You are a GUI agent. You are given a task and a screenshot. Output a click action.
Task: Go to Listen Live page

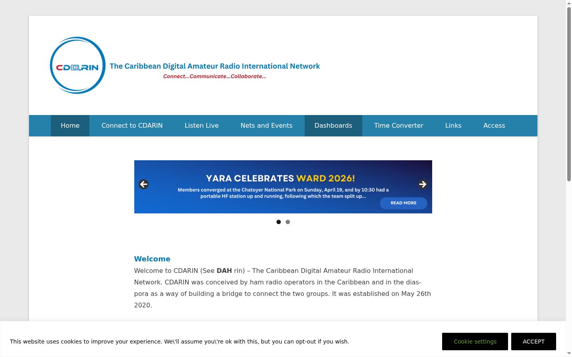[201, 126]
